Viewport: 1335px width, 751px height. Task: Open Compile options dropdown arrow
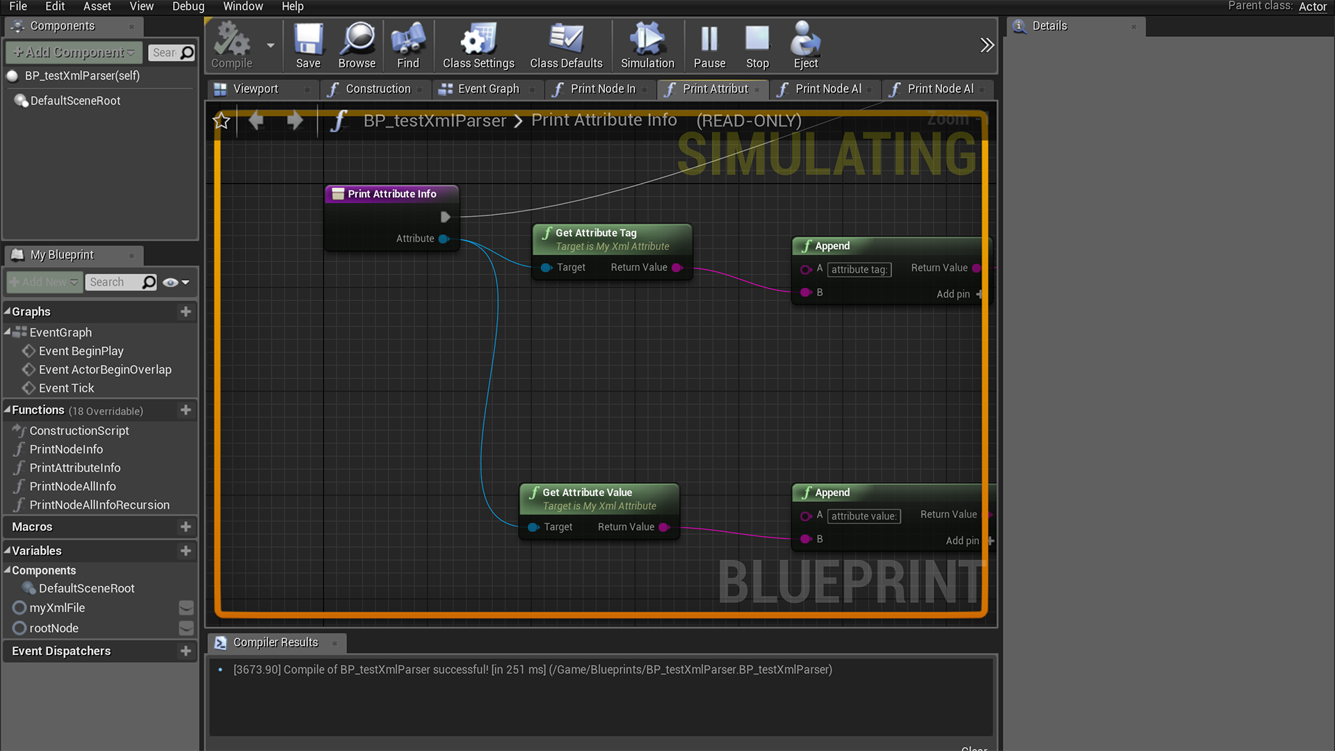270,46
